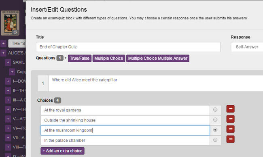Click the Alice in Wonderland book cover thumbnail

pyautogui.click(x=10, y=23)
